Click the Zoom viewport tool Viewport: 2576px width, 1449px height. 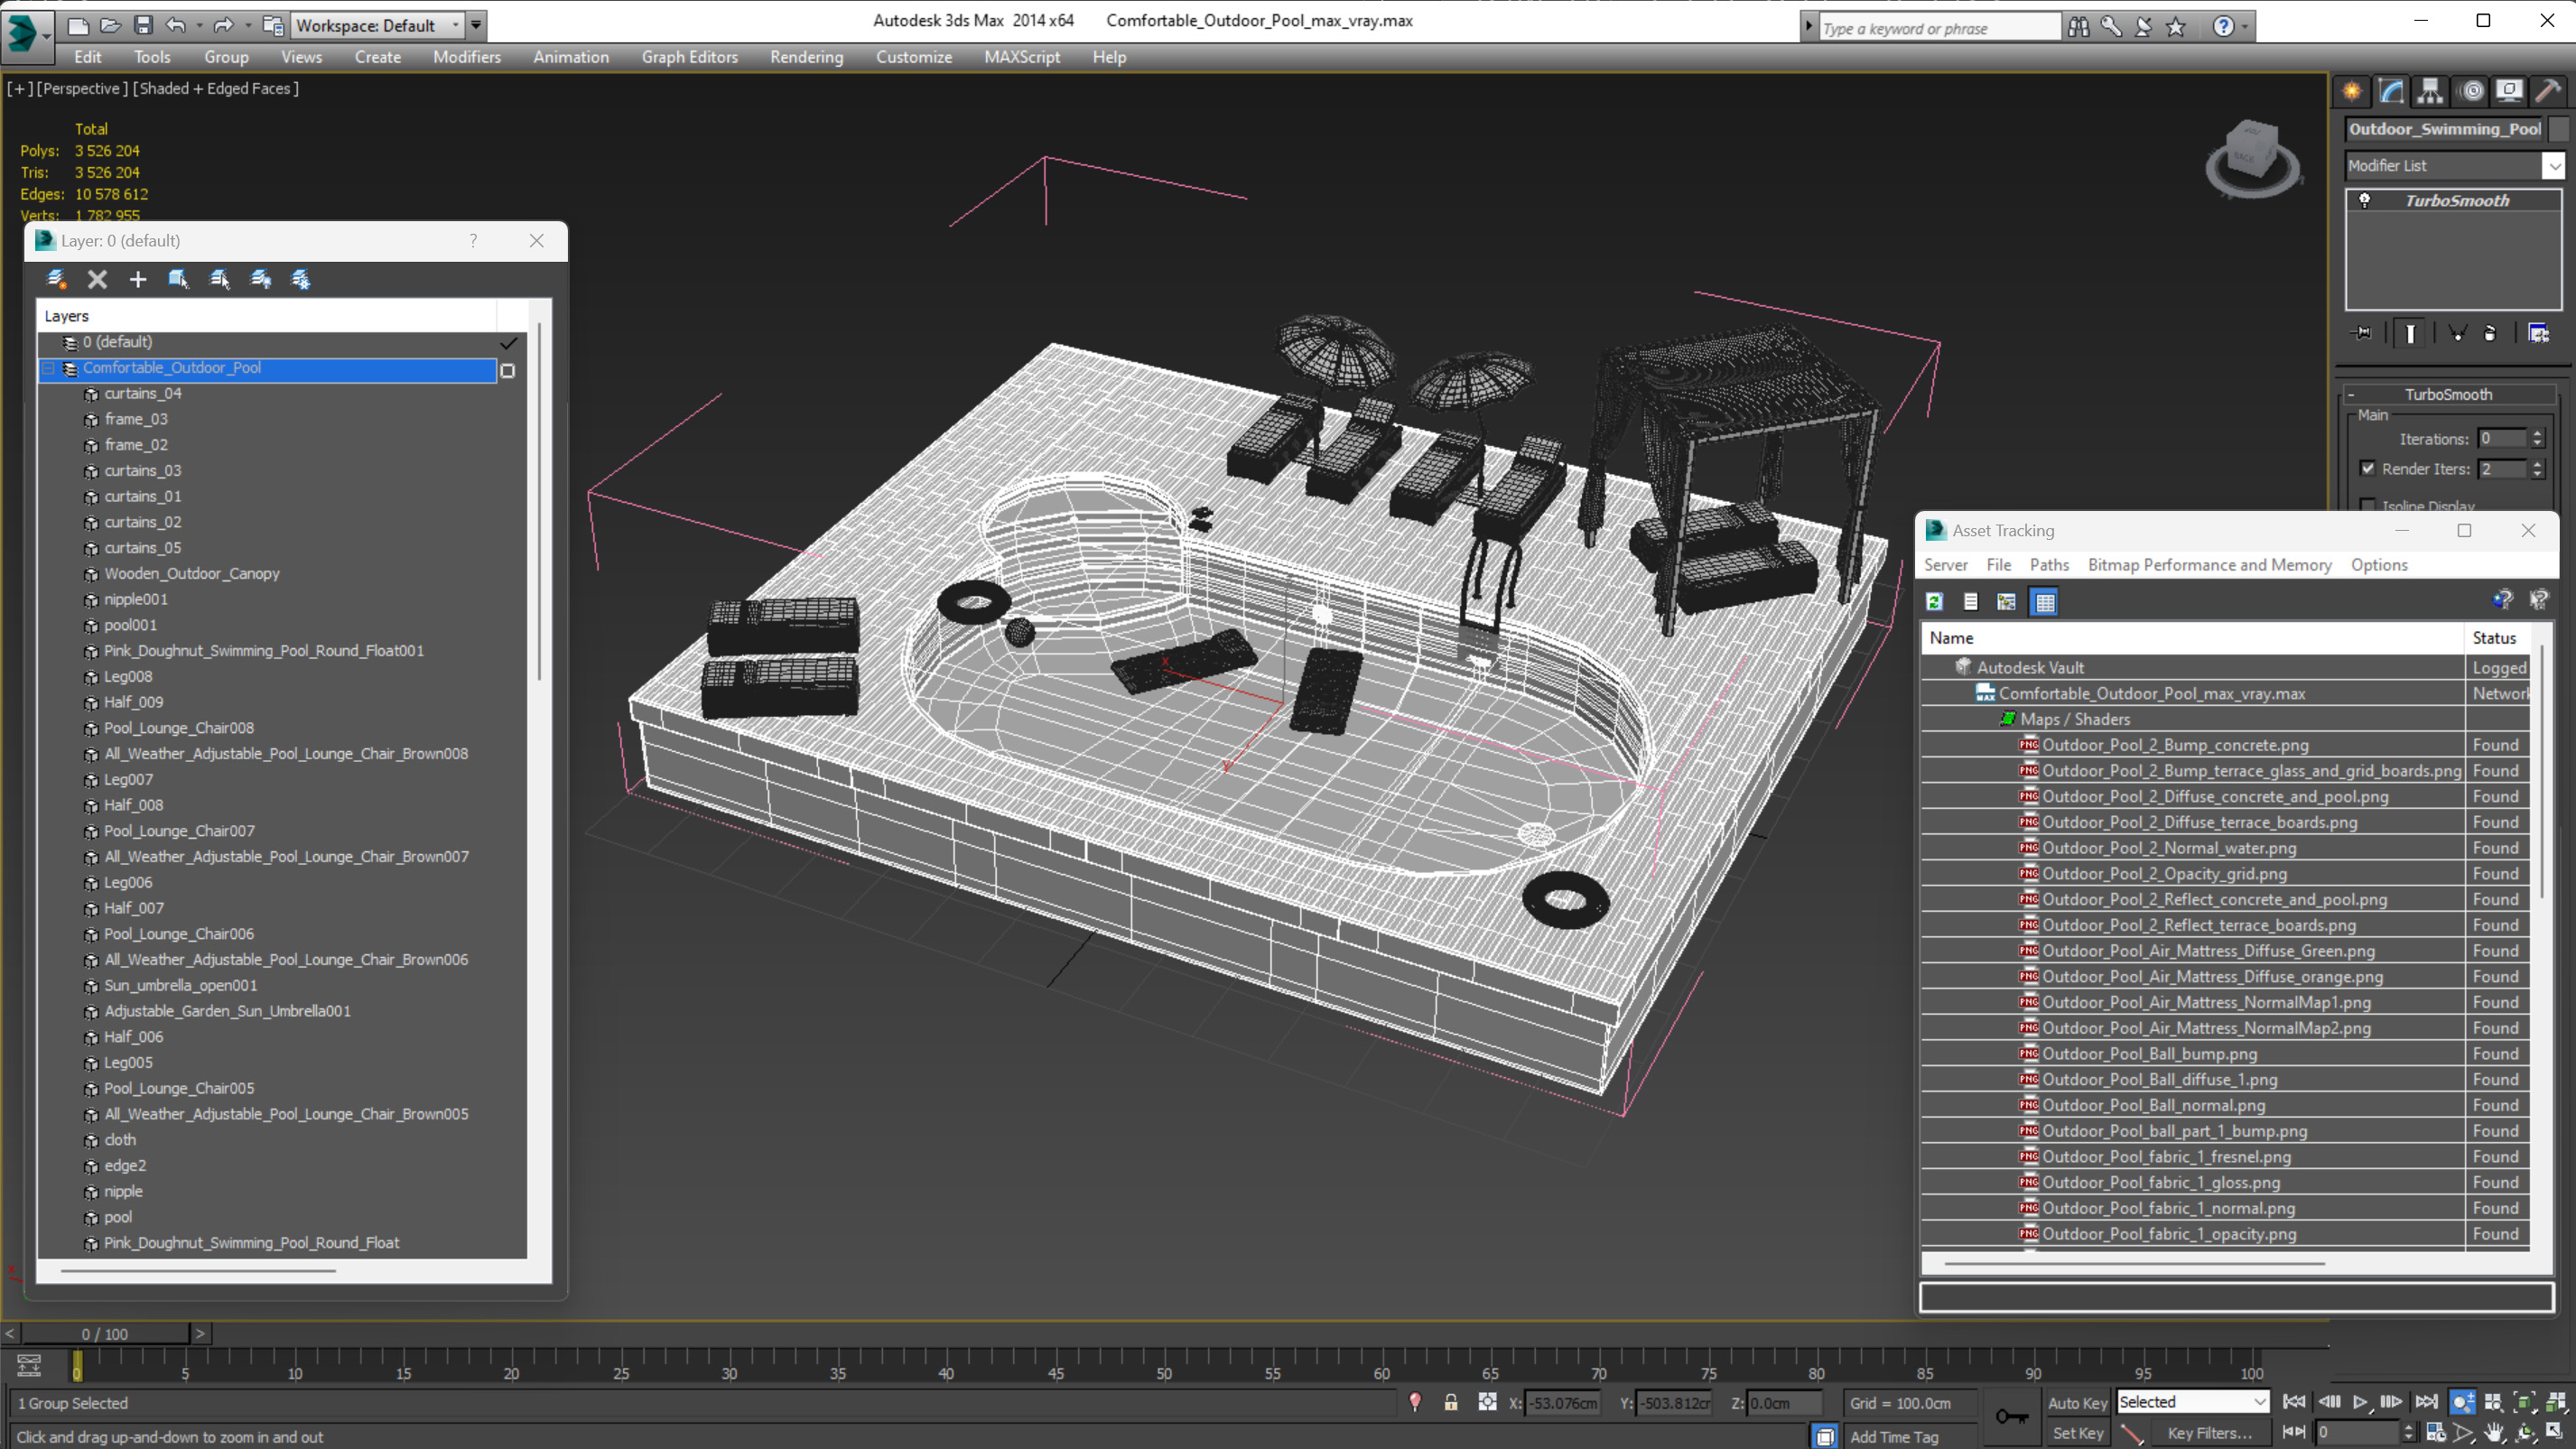[2463, 1403]
